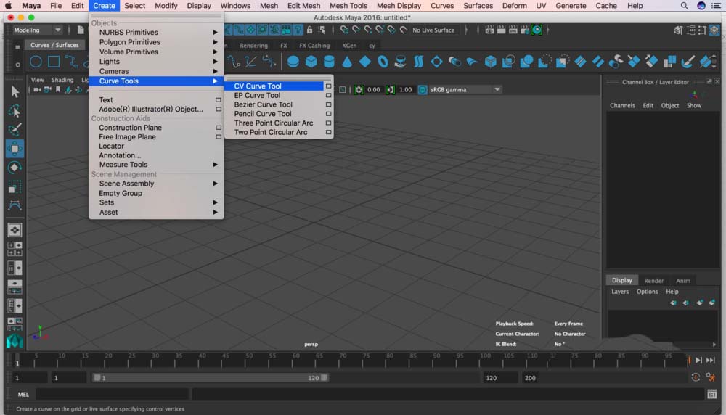Open the macOS Spotlight search icon
This screenshot has width=726, height=415.
pos(685,6)
